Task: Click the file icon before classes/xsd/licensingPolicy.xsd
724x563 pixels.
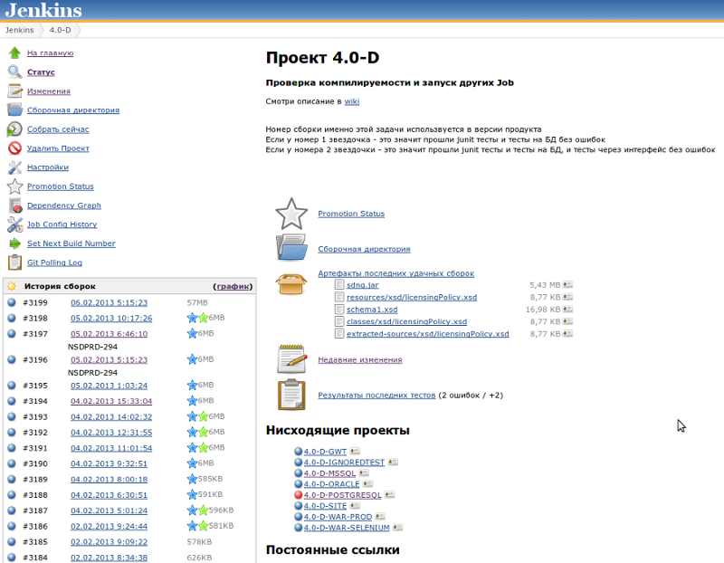Action: pos(338,321)
